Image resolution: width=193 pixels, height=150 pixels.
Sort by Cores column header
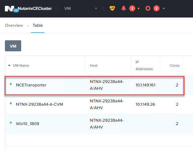tap(175, 65)
